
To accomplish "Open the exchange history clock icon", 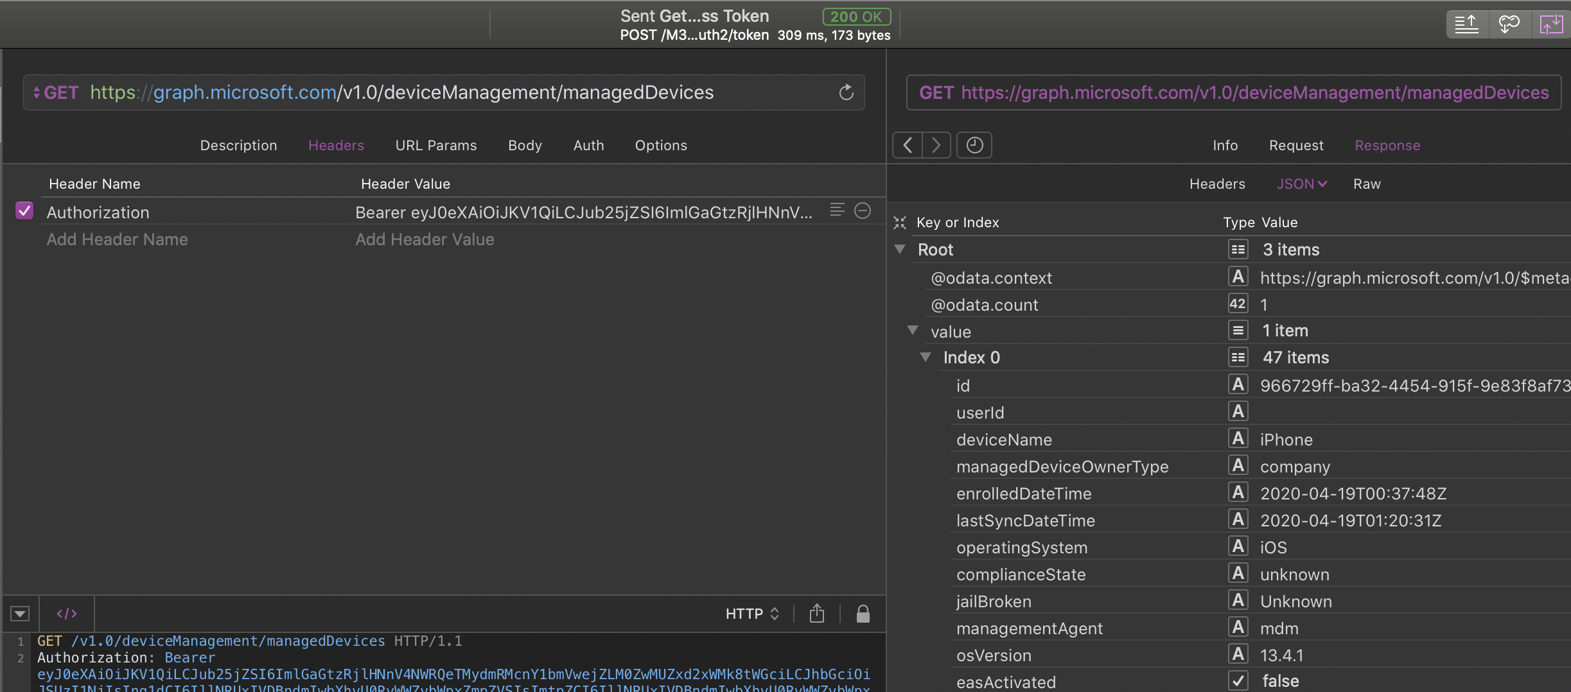I will [x=974, y=145].
